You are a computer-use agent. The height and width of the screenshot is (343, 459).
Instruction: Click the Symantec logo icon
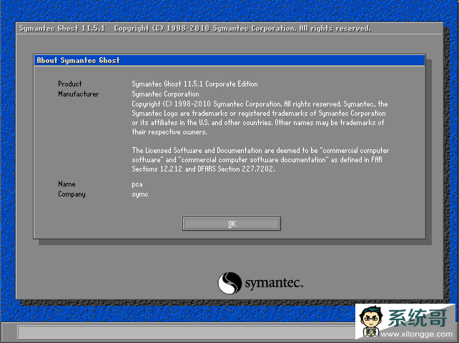pyautogui.click(x=229, y=283)
